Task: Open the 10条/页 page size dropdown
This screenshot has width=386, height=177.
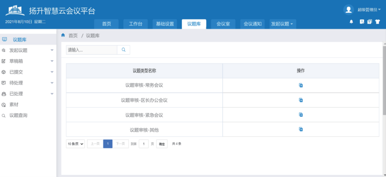Action: 76,144
